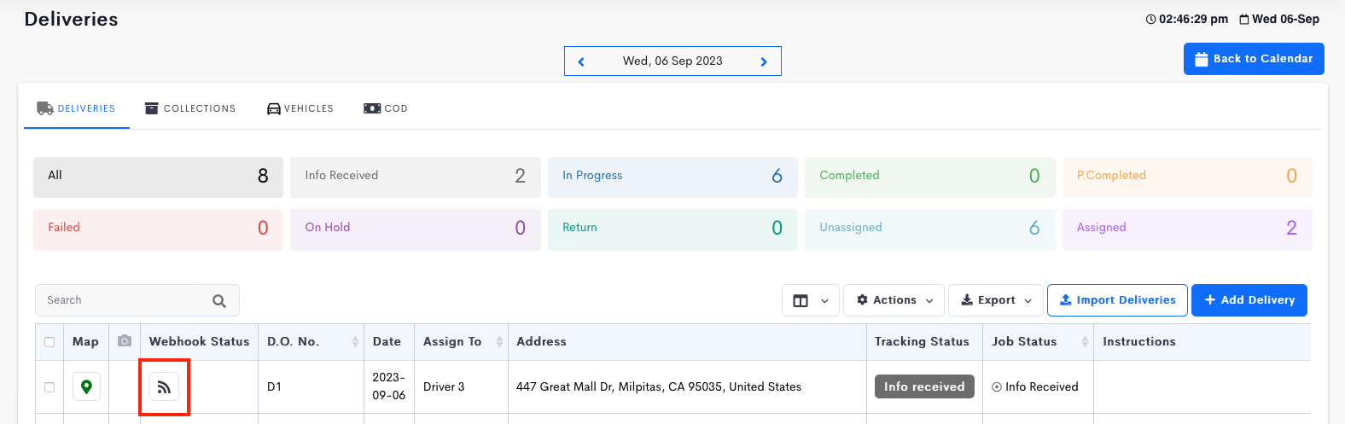Sort by Assign To column arrows
The image size is (1345, 424).
pos(499,341)
